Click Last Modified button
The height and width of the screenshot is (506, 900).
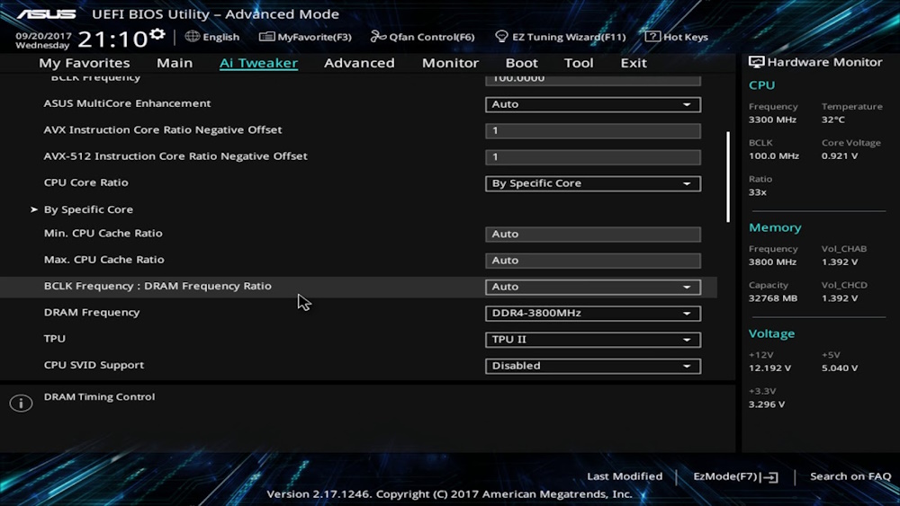click(x=625, y=476)
